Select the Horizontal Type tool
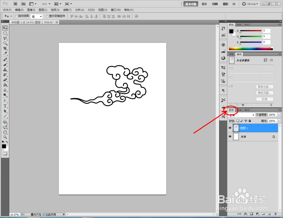 (5, 106)
